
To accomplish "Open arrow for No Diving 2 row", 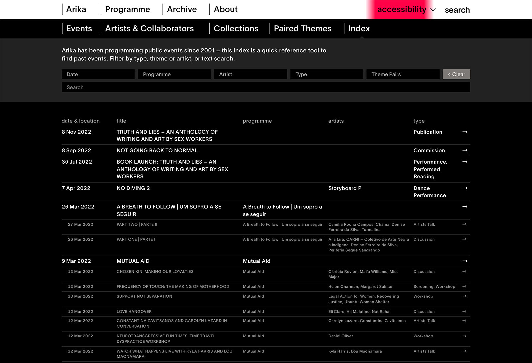I will pos(465,188).
